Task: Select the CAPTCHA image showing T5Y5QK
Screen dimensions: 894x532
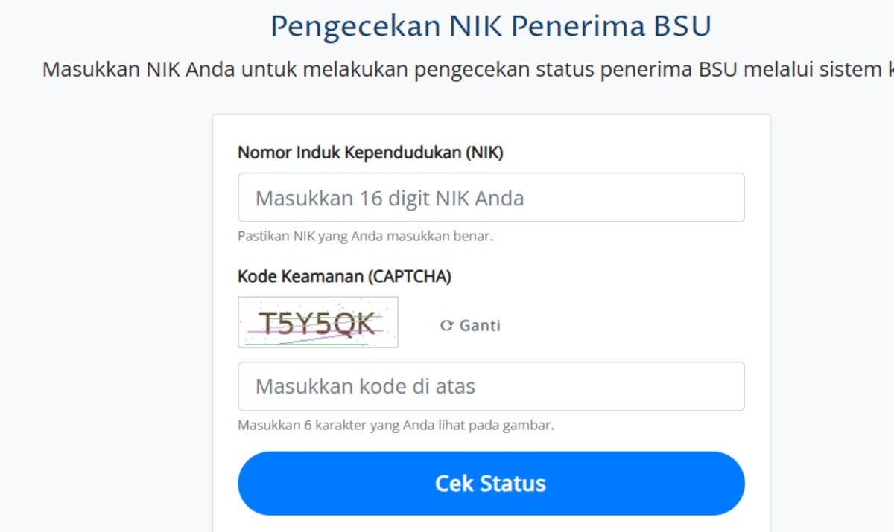Action: (x=317, y=321)
